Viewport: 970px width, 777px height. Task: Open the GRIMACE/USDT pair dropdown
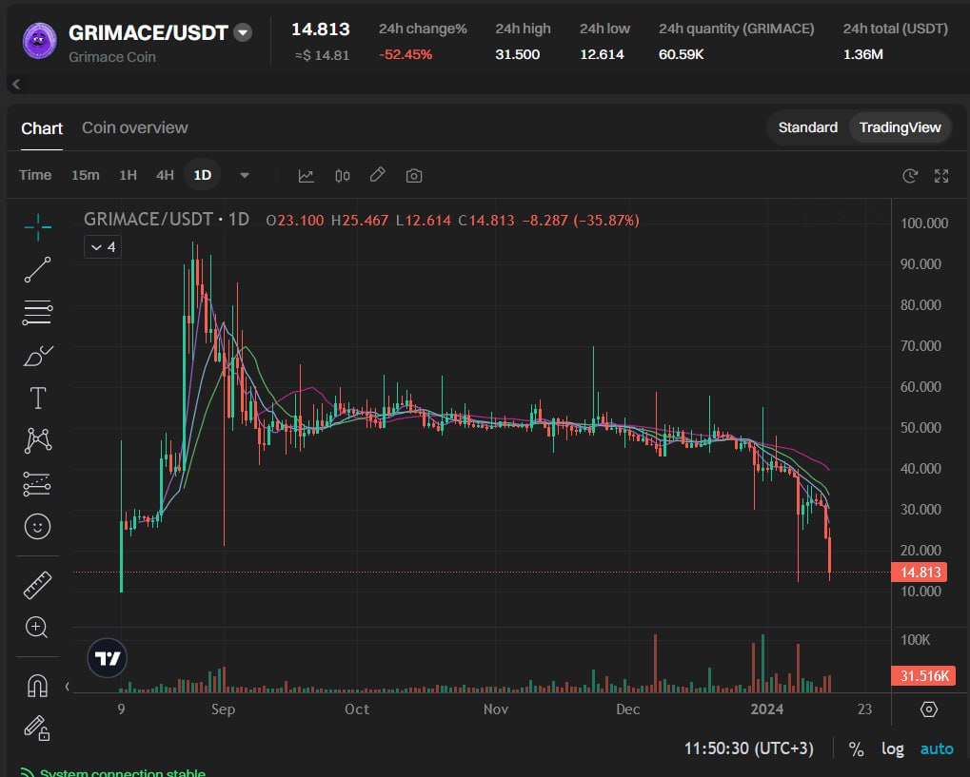point(243,32)
